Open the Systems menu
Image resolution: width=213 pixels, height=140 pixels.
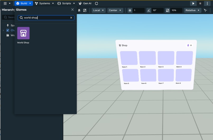(43, 3)
